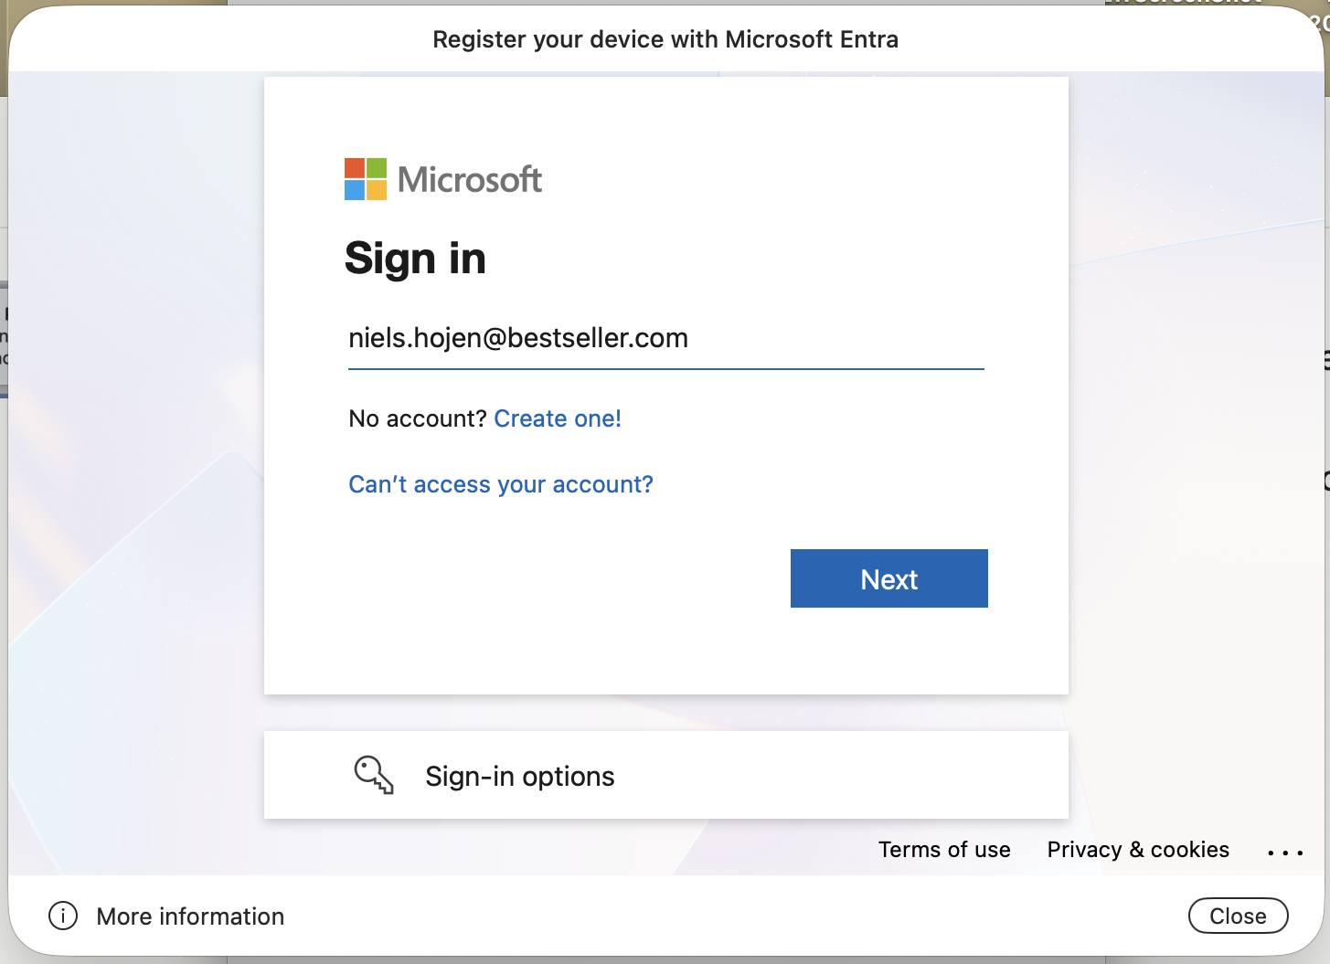Click the "Sign in" heading
1330x964 pixels.
tap(415, 259)
